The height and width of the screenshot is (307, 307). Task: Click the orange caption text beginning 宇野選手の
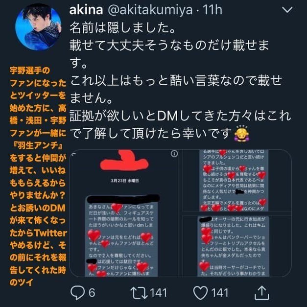(x=38, y=176)
